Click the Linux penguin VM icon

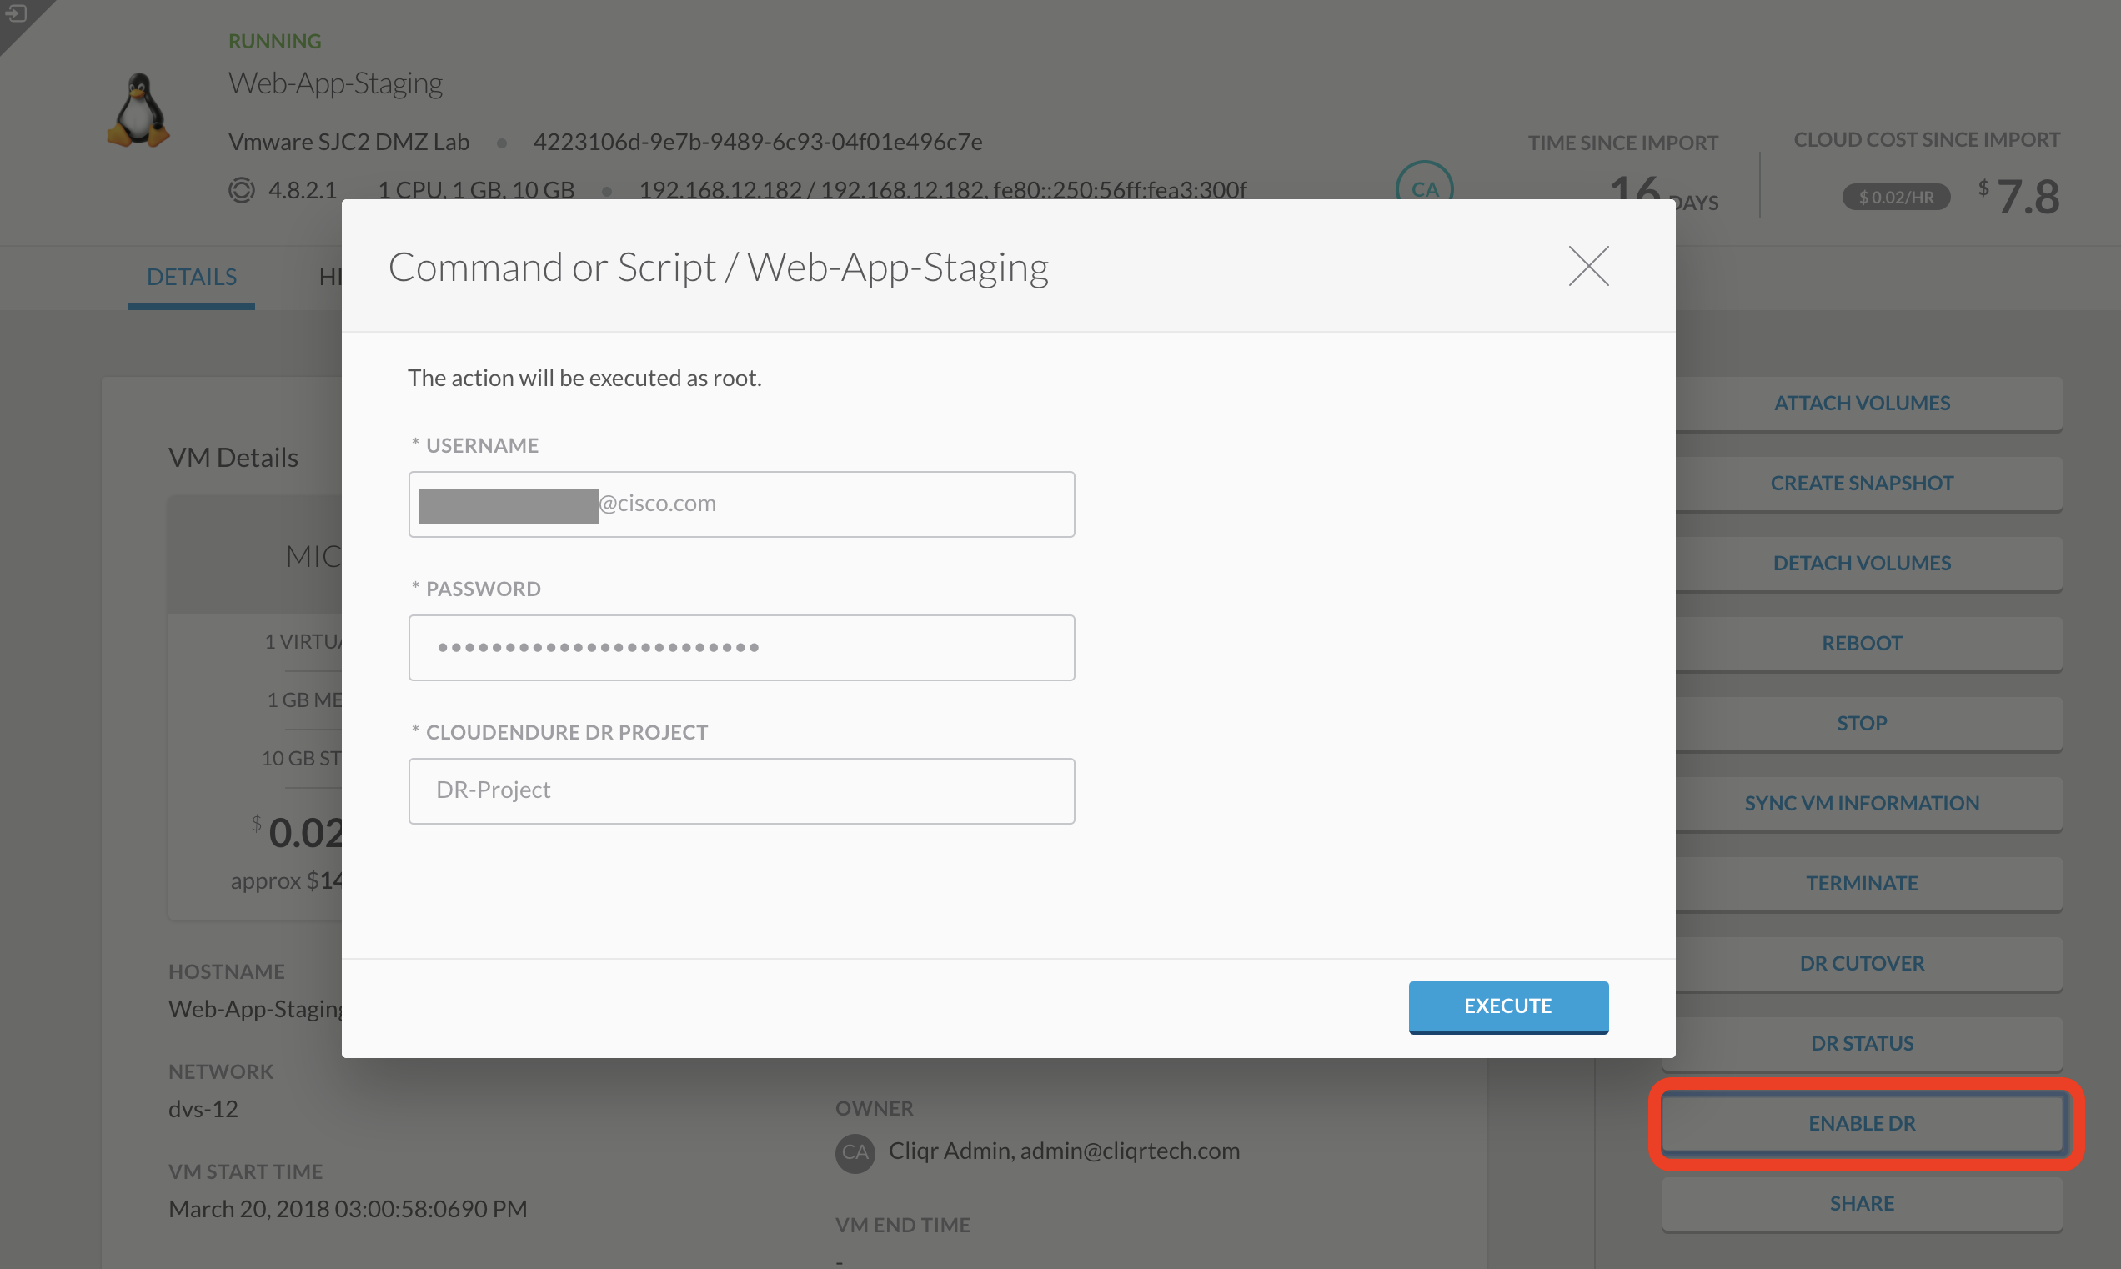click(x=138, y=110)
